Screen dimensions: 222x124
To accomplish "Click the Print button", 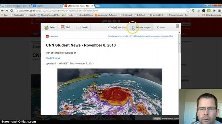I will 49,27.
